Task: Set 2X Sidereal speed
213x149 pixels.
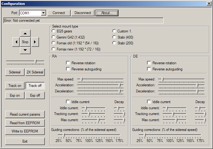Action: 35,72
